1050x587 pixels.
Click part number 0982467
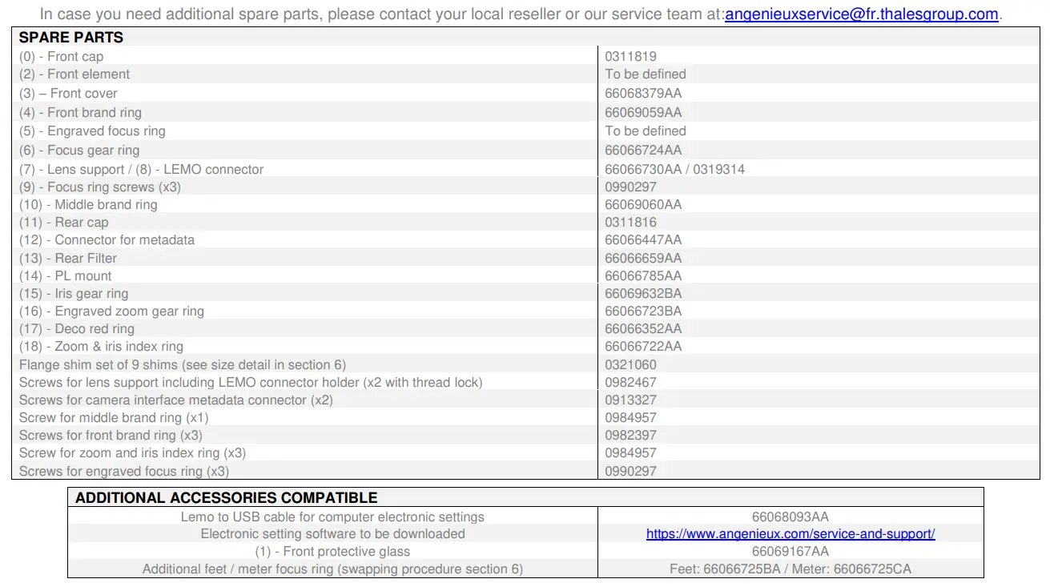tap(631, 383)
